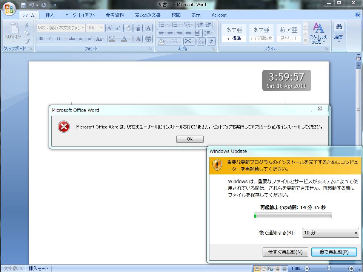
Task: Click OK in the Word error dialog
Action: point(190,139)
